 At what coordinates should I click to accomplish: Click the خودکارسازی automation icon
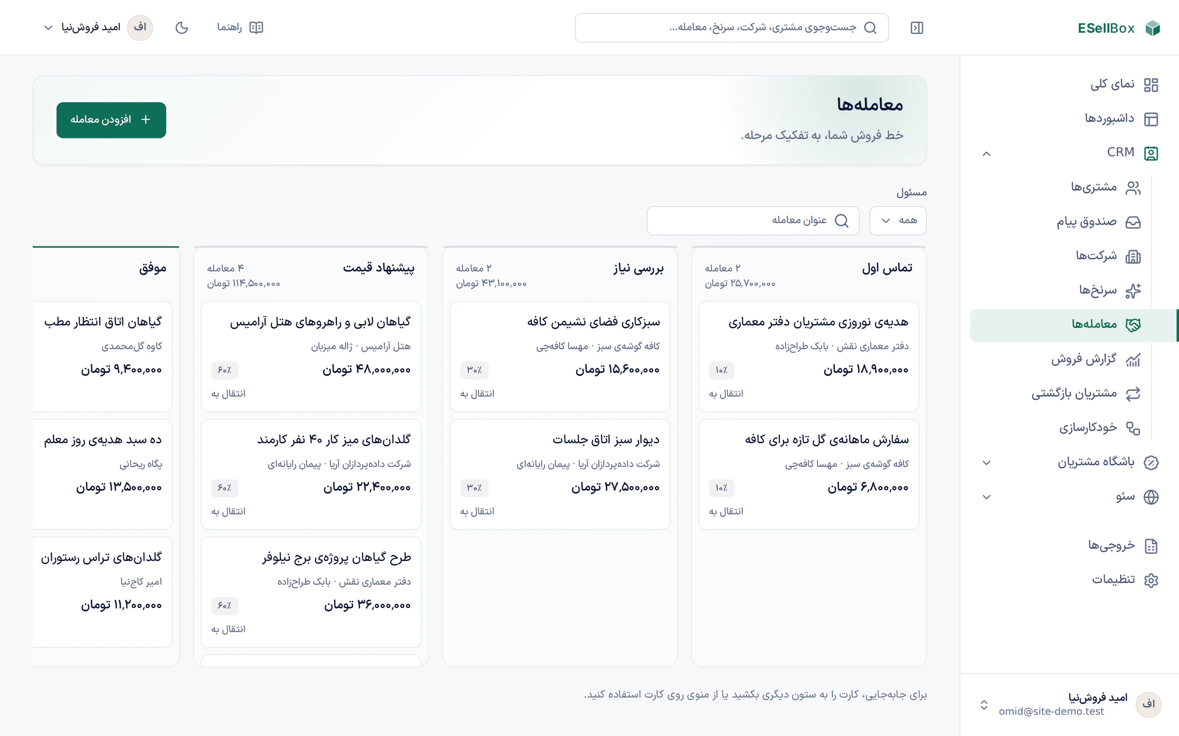1133,428
